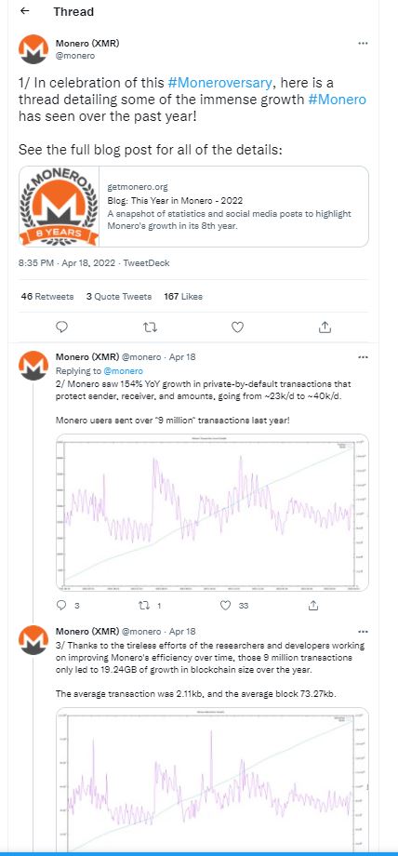Image resolution: width=398 pixels, height=856 pixels.
Task: Open more options on the 3/ tweet
Action: point(363,631)
